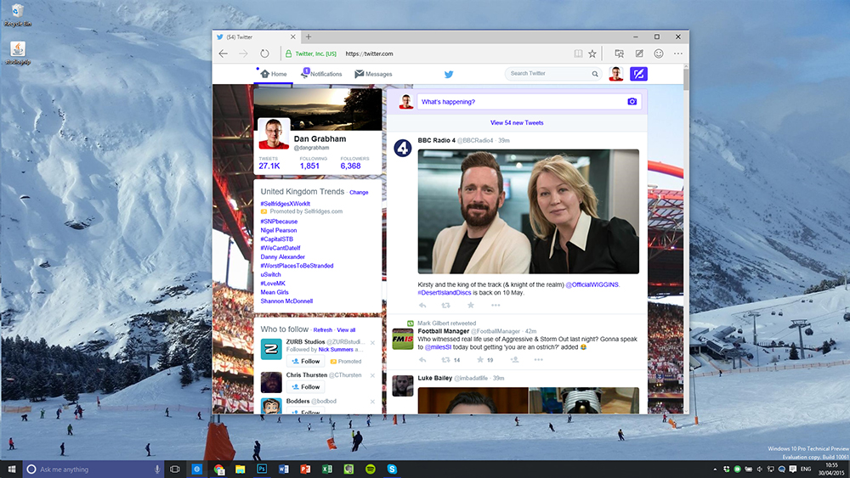Open the 6,368 followers count
This screenshot has height=478, width=850.
click(350, 166)
